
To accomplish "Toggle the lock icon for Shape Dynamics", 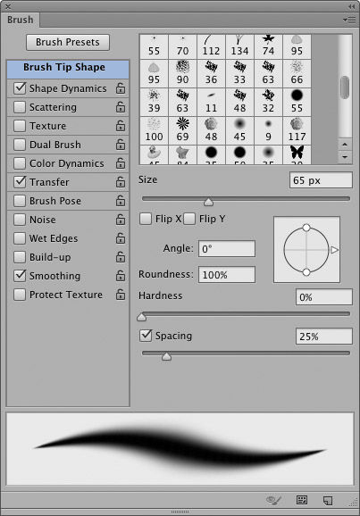I will 121,87.
